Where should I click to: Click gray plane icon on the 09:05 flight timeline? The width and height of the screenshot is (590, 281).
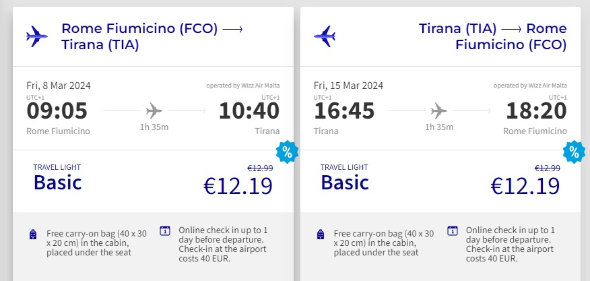154,110
